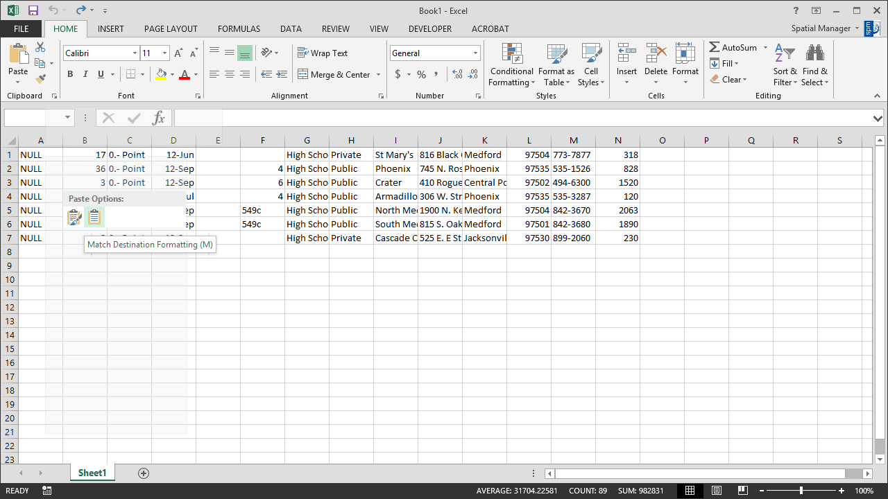Image resolution: width=888 pixels, height=499 pixels.
Task: Click Increase Decimal icon
Action: tap(456, 74)
